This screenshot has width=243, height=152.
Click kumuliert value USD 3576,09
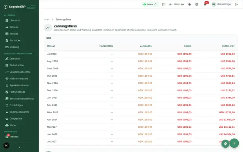[x=227, y=69]
